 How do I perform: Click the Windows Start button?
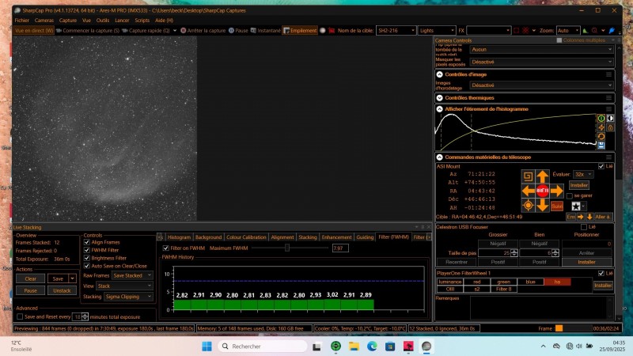point(207,346)
